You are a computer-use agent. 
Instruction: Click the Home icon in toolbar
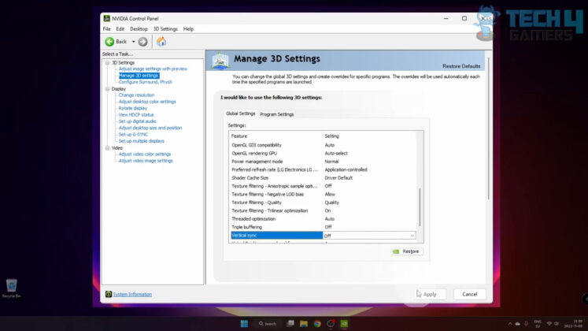coord(161,41)
